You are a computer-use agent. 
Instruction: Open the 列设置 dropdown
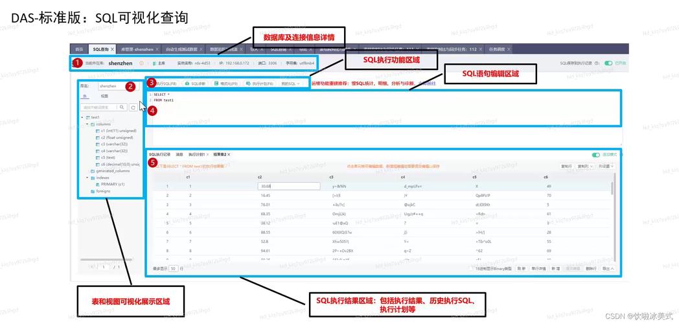coord(605,167)
